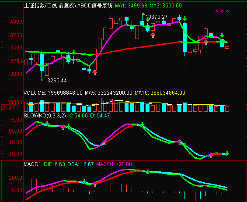Click the SLOWKD(9,3,3,2) indicator title
The width and height of the screenshot is (247, 202).
coord(45,116)
